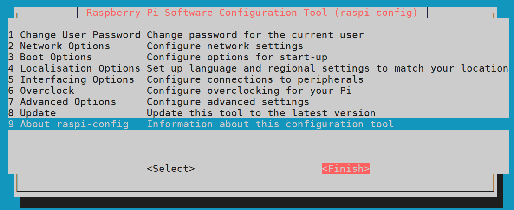Viewport: 514px width, 210px height.
Task: Click 'Change password for the current user' text
Action: click(255, 35)
